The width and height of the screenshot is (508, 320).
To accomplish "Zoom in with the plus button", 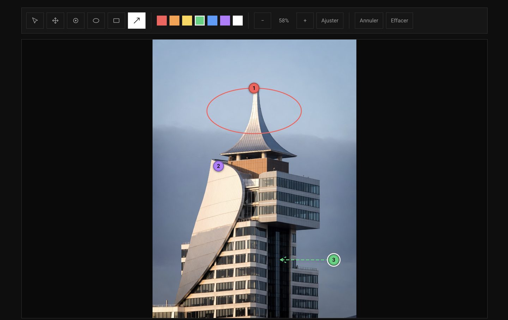I will (x=305, y=20).
